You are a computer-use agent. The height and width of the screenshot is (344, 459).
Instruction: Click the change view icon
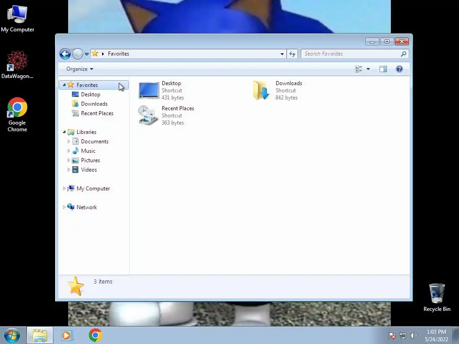click(359, 69)
